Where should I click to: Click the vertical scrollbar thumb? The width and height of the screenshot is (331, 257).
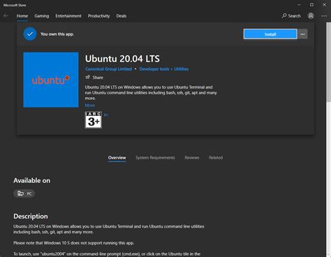click(328, 61)
